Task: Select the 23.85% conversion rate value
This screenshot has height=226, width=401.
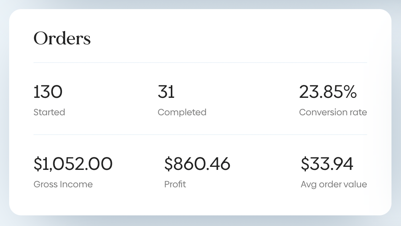Action: pyautogui.click(x=328, y=92)
